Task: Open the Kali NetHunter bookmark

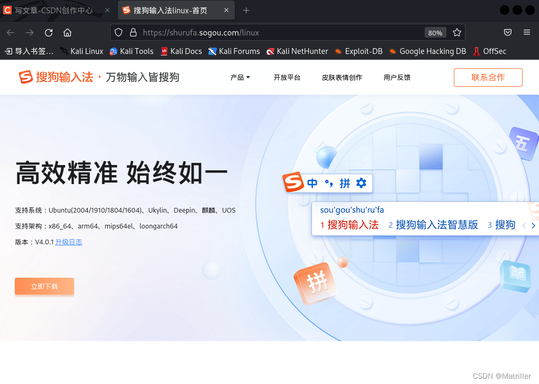Action: (297, 51)
